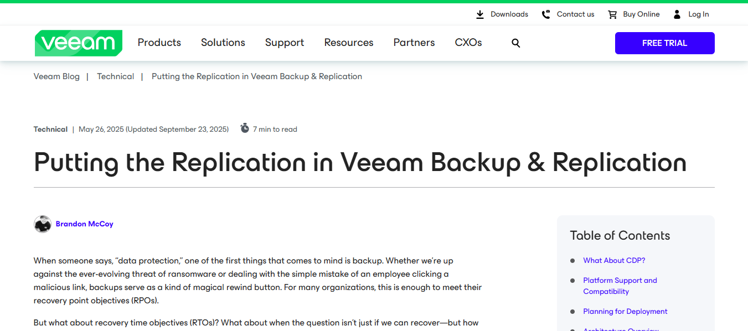Open the Partners menu

414,43
